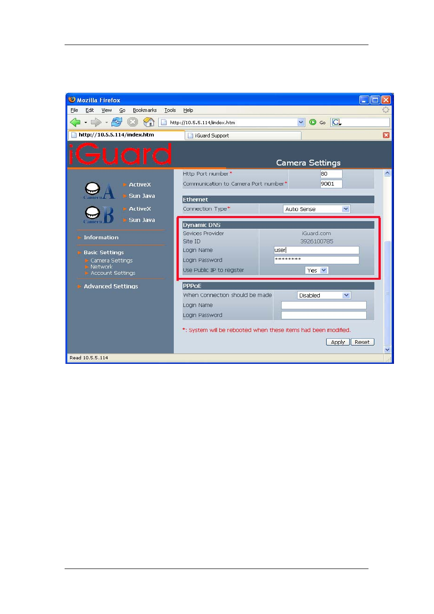
Task: Open the Help menu
Action: coord(188,110)
